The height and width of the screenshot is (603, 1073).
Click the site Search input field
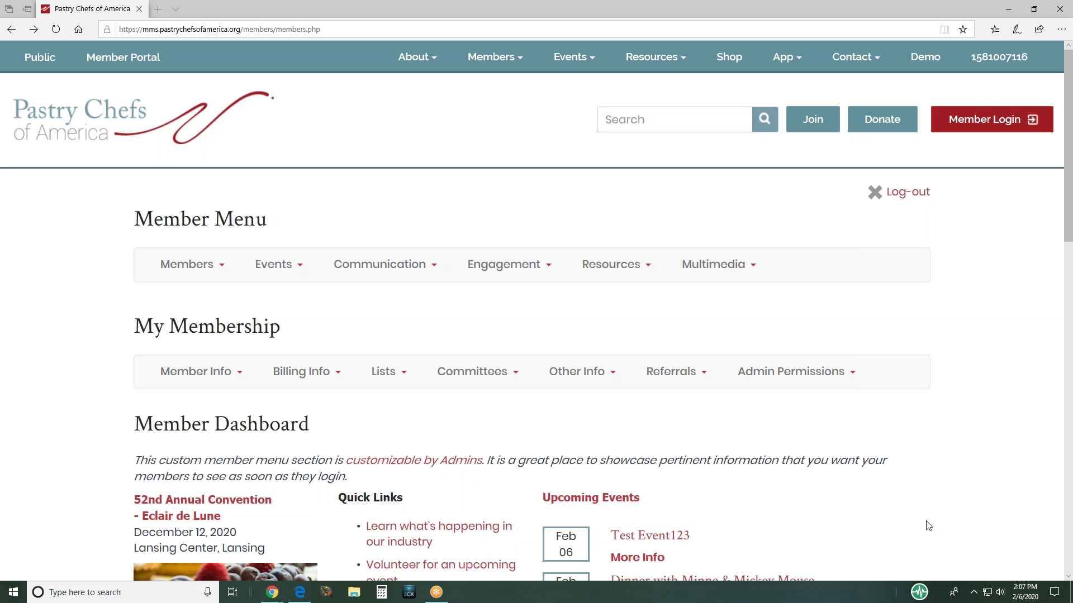[x=675, y=119]
